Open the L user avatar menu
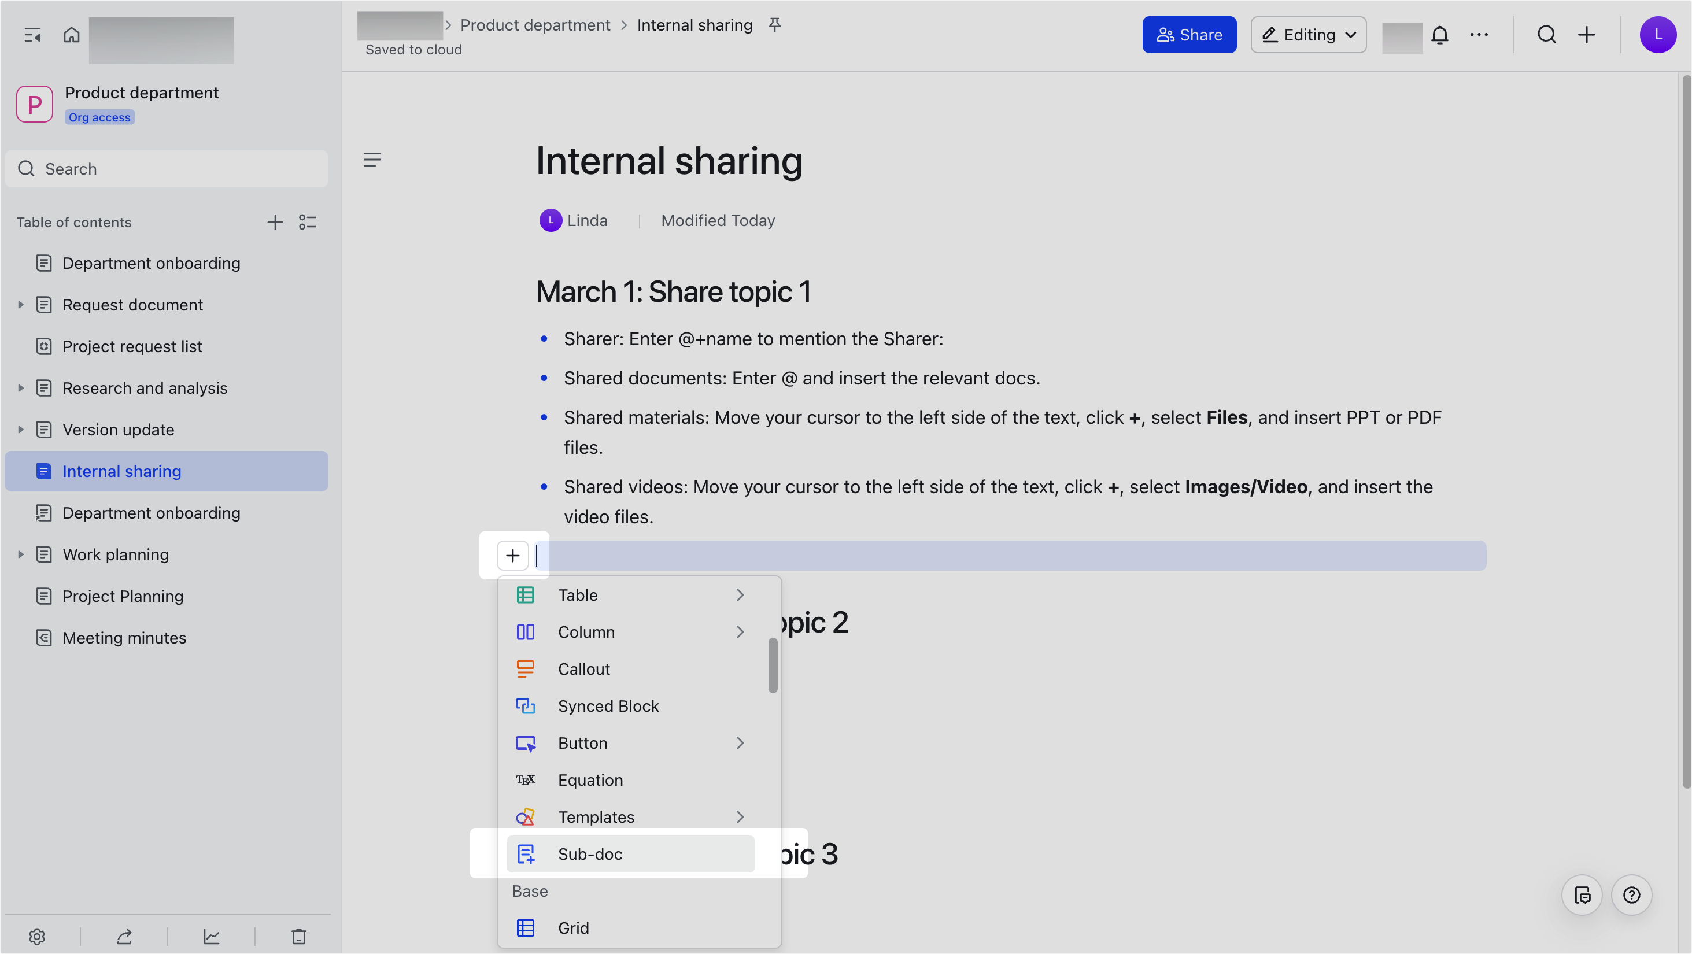The height and width of the screenshot is (954, 1692). click(1658, 35)
